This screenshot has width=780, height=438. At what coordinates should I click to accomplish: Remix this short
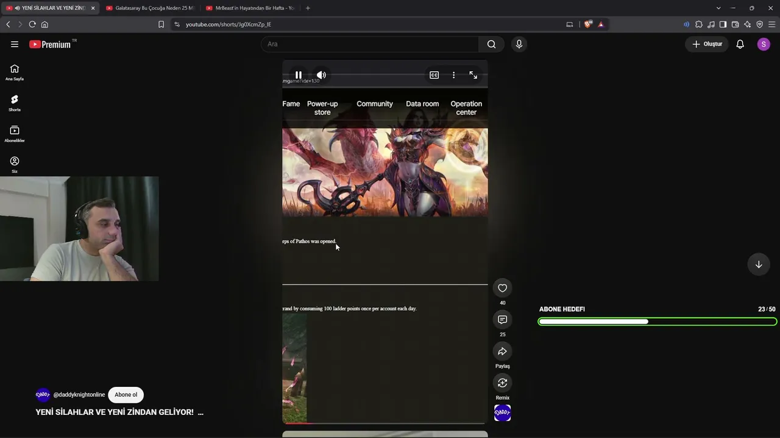(503, 383)
